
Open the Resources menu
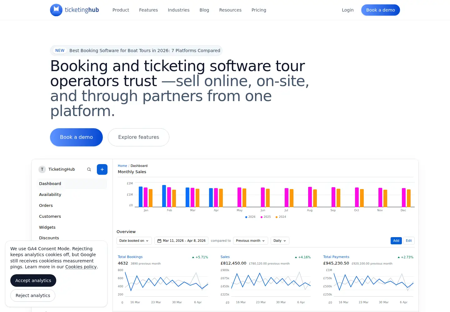[230, 10]
